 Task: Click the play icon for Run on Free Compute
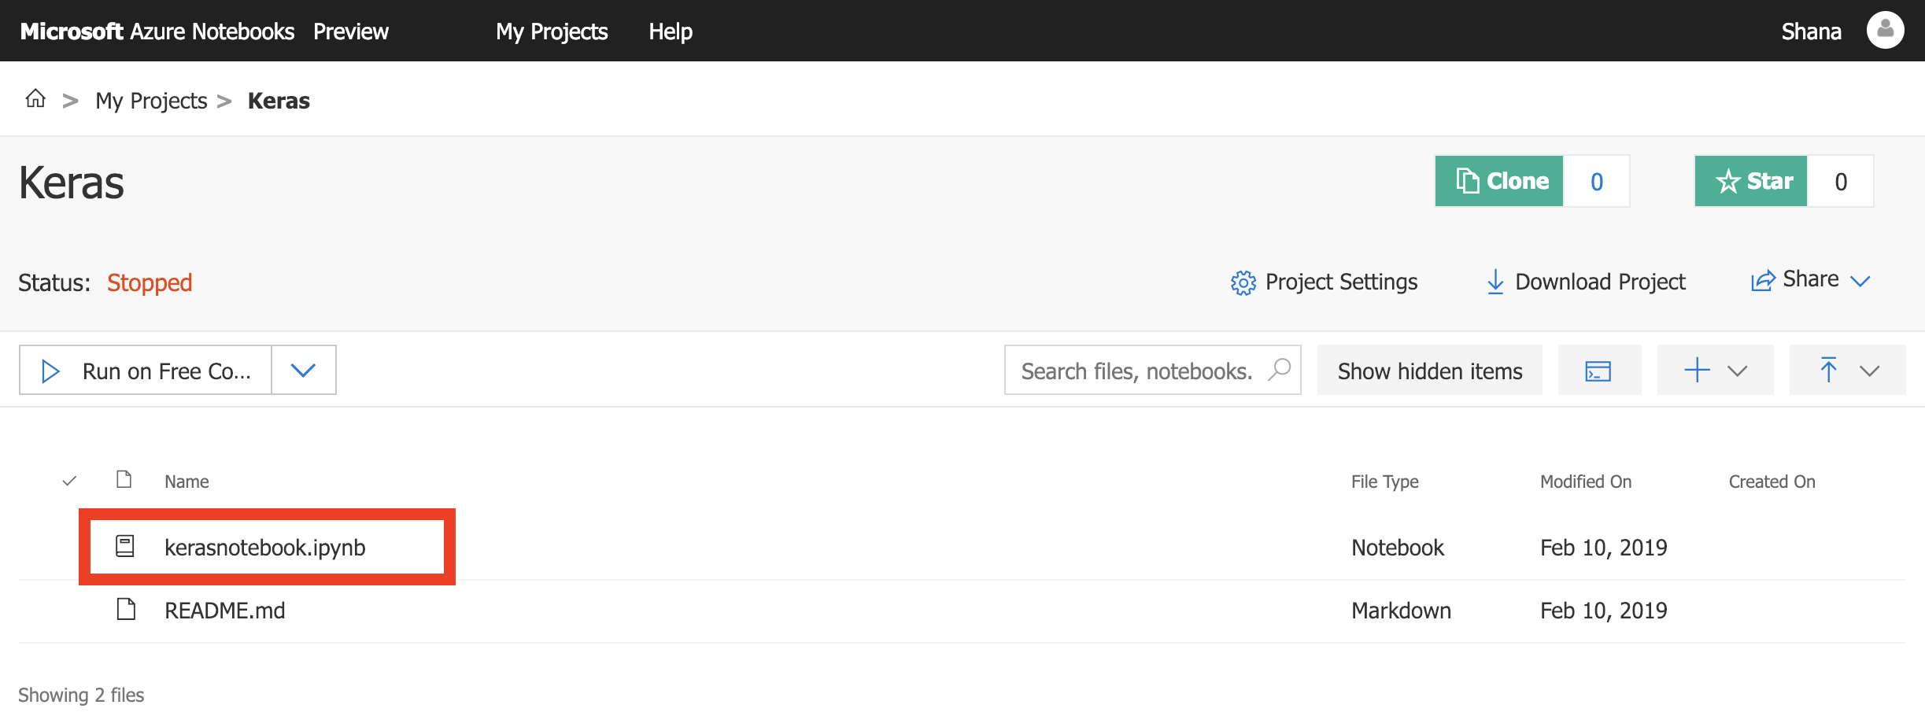coord(50,371)
